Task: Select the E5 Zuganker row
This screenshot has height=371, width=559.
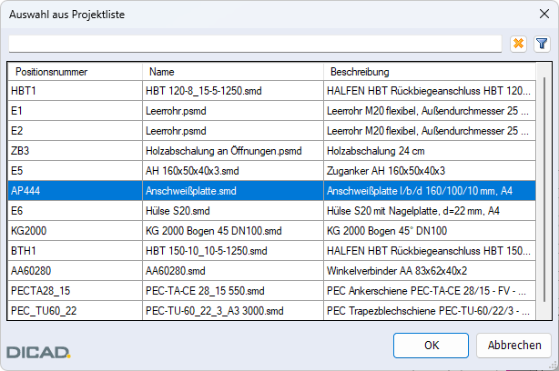Action: (x=271, y=171)
